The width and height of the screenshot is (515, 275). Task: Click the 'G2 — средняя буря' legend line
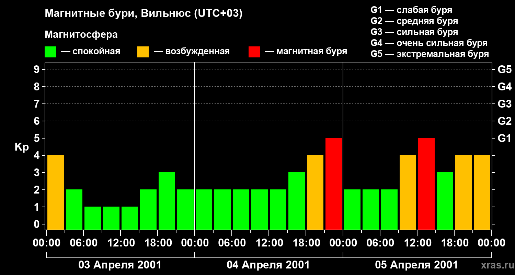(414, 21)
